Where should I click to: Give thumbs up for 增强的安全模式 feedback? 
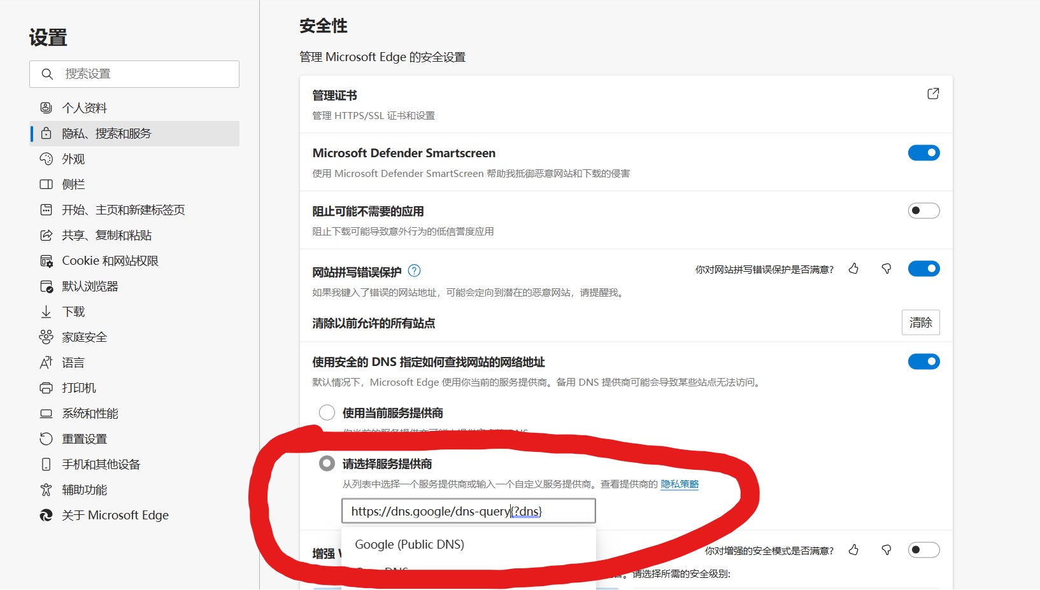coord(853,549)
